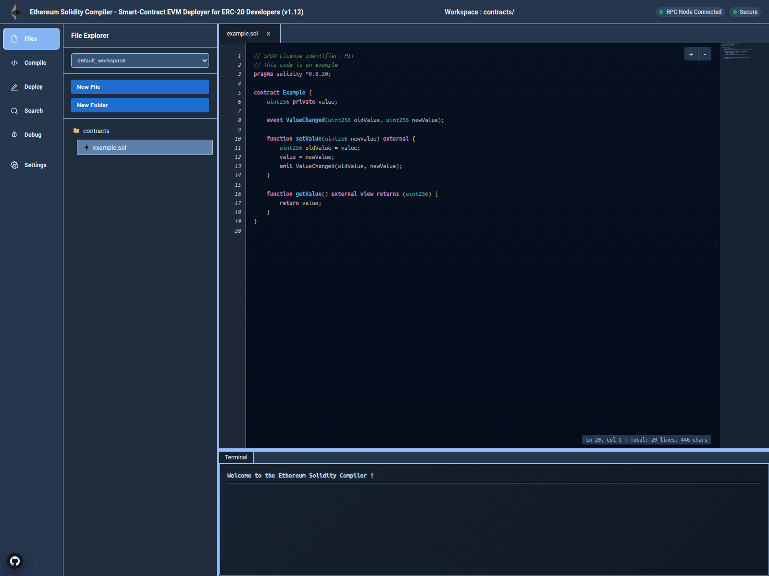Close the example.sol tab
The height and width of the screenshot is (576, 769).
(x=269, y=34)
